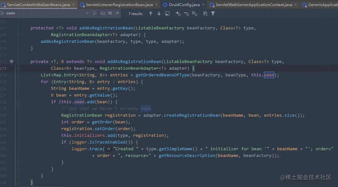
Task: Click fold end marker at line 187
Action: pyautogui.click(x=18, y=162)
